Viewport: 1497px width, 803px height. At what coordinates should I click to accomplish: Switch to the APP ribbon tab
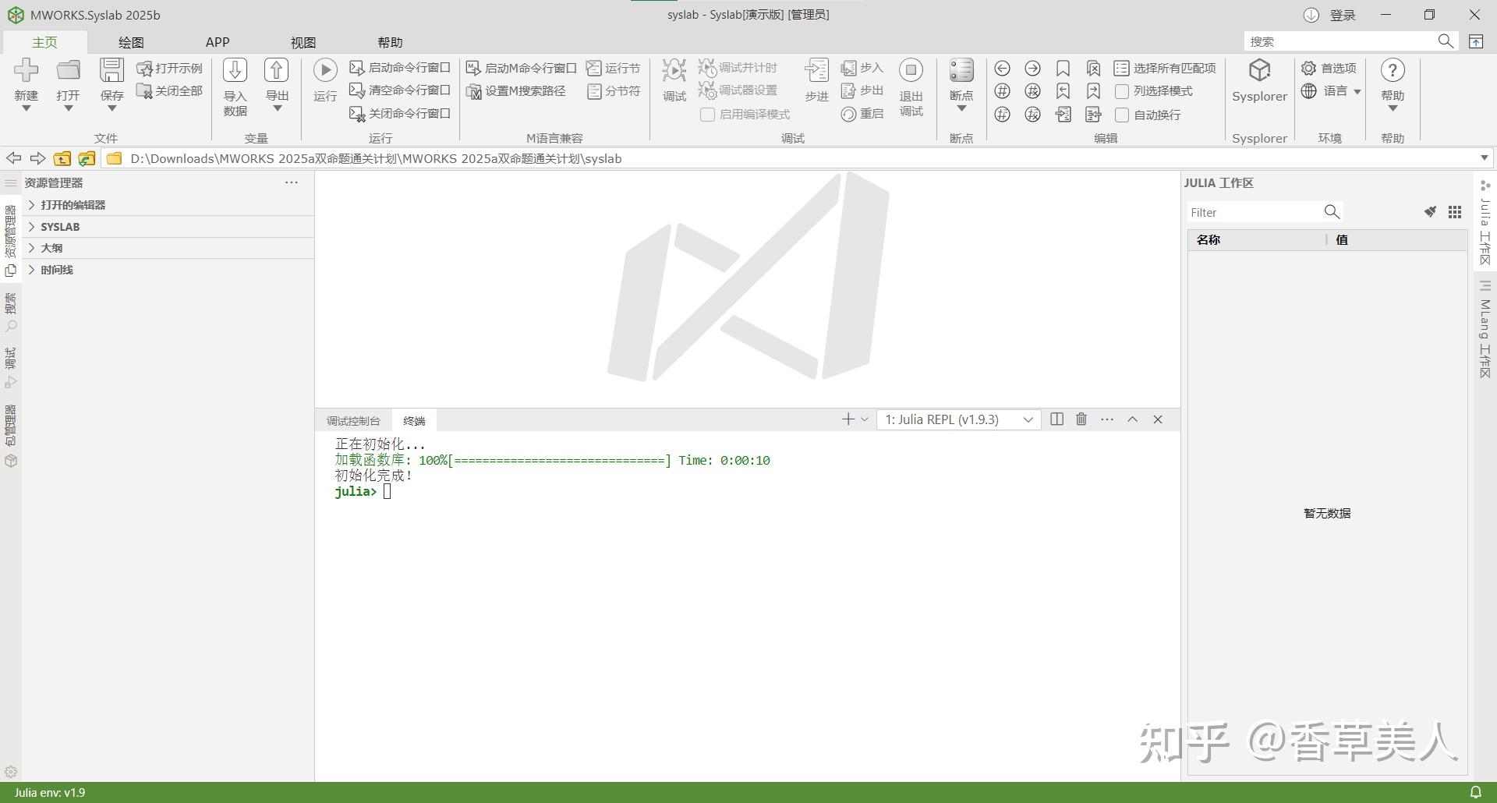point(218,42)
